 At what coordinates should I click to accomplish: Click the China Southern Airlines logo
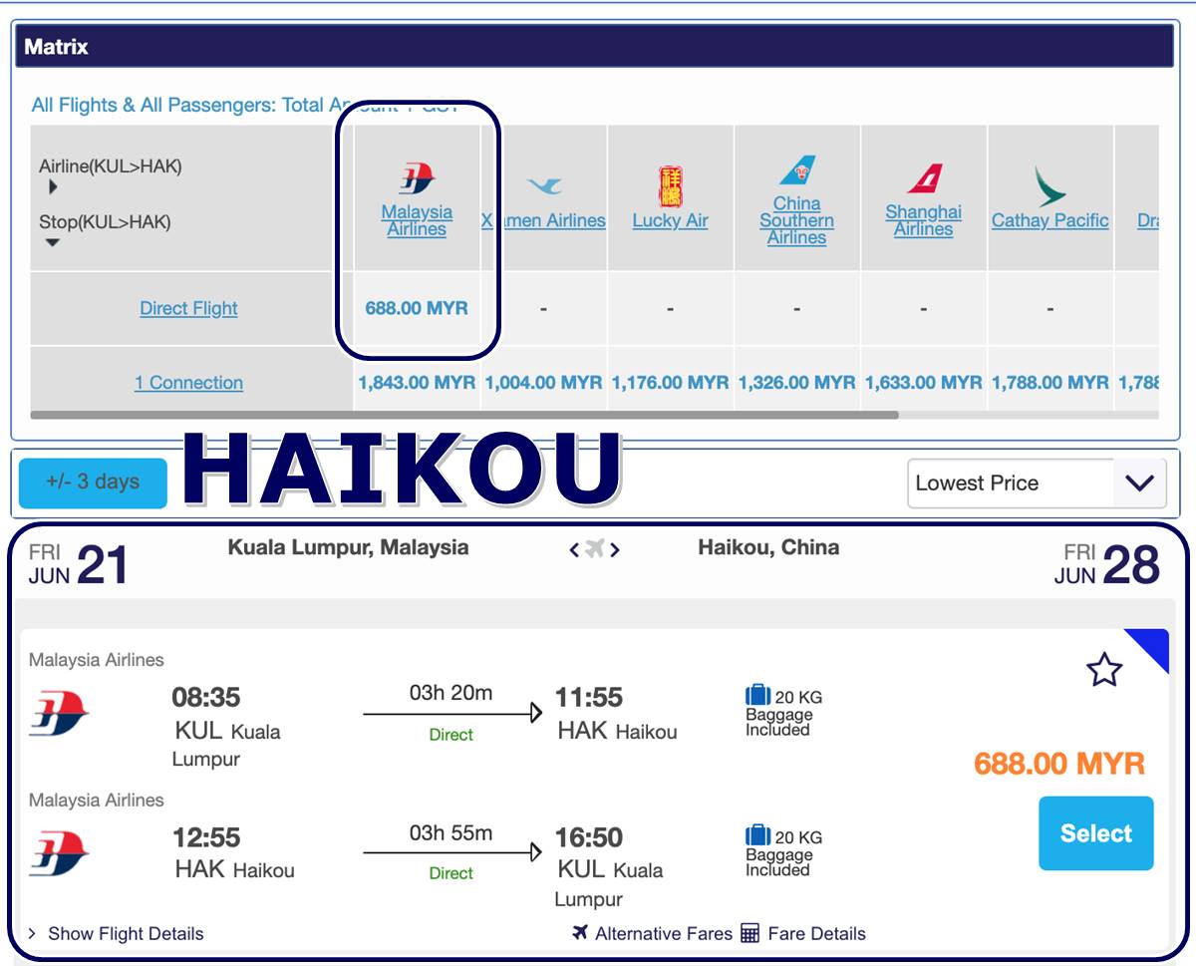797,170
